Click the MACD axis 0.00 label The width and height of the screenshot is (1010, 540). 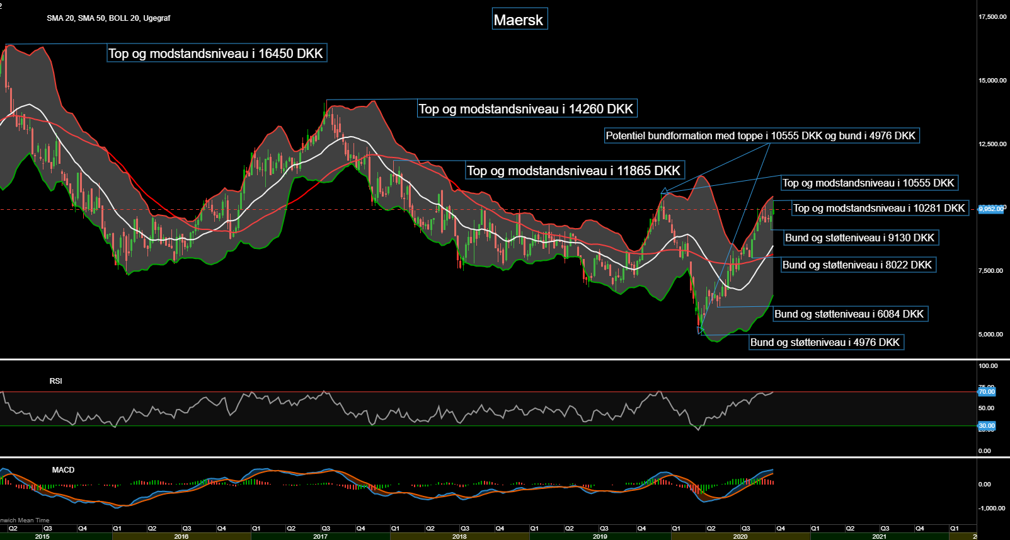[x=984, y=485]
